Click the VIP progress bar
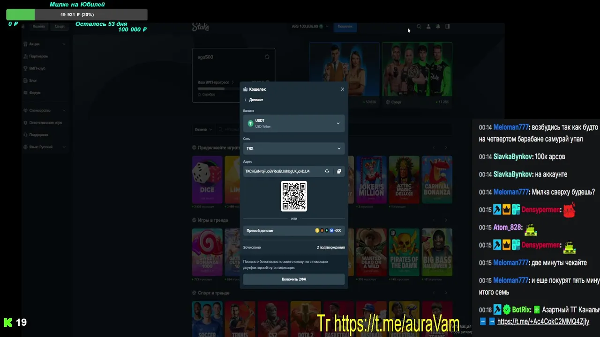The height and width of the screenshot is (337, 600). coord(217,88)
